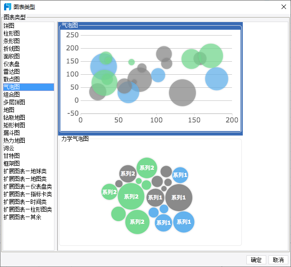
Task: Select 雷达图 in the list
Action: click(28, 72)
